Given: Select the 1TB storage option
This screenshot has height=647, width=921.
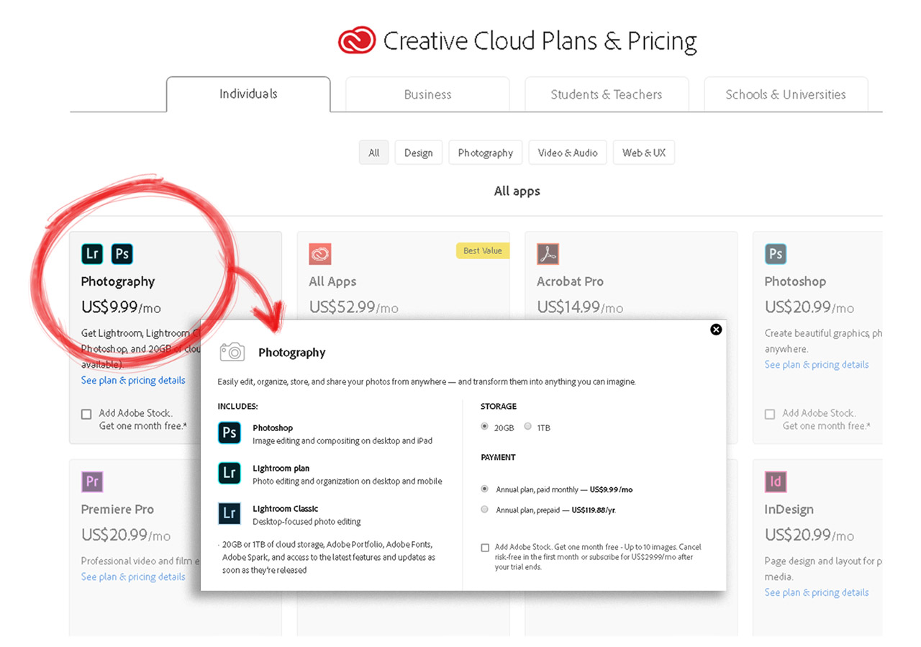Looking at the screenshot, I should coord(528,427).
